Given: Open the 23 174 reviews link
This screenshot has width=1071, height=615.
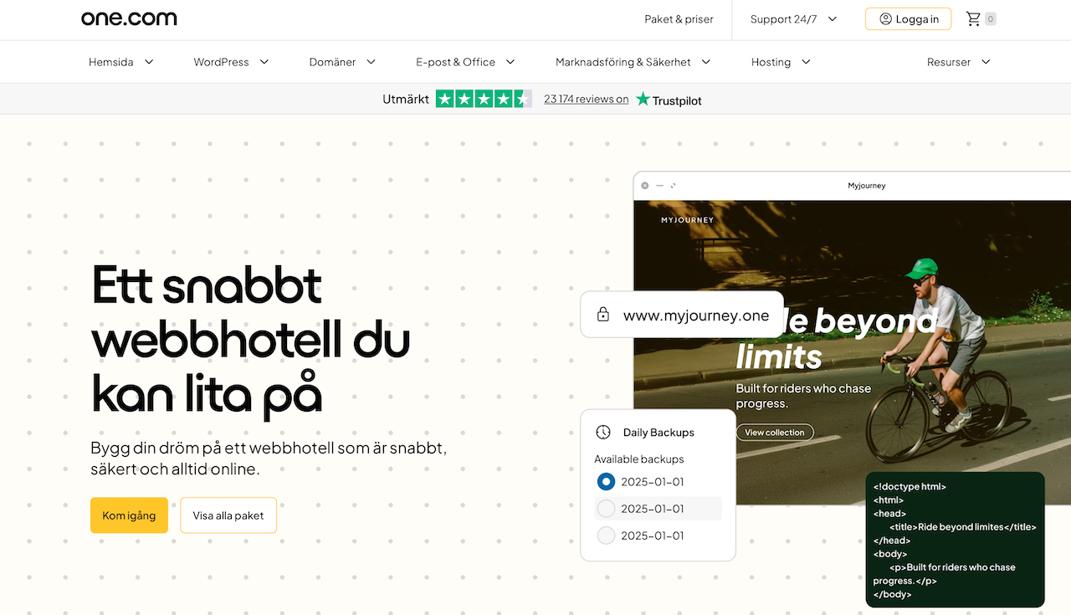Looking at the screenshot, I should pyautogui.click(x=586, y=99).
